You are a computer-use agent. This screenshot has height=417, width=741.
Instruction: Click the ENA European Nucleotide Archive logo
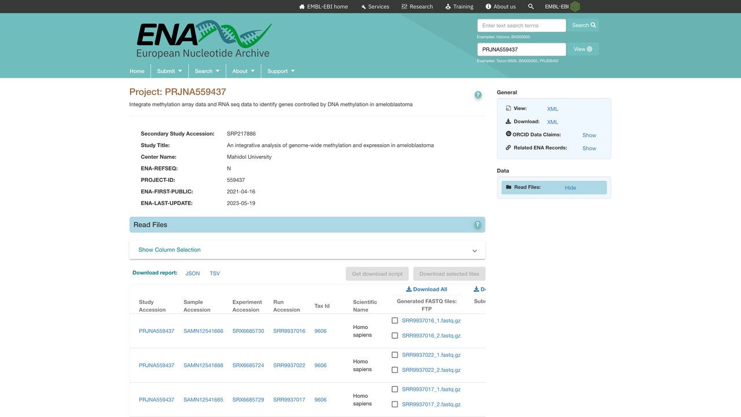204,39
